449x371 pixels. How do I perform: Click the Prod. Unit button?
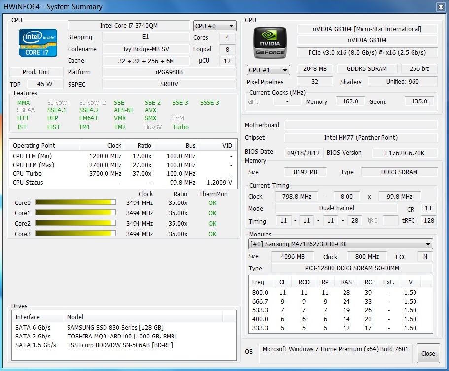pyautogui.click(x=36, y=72)
